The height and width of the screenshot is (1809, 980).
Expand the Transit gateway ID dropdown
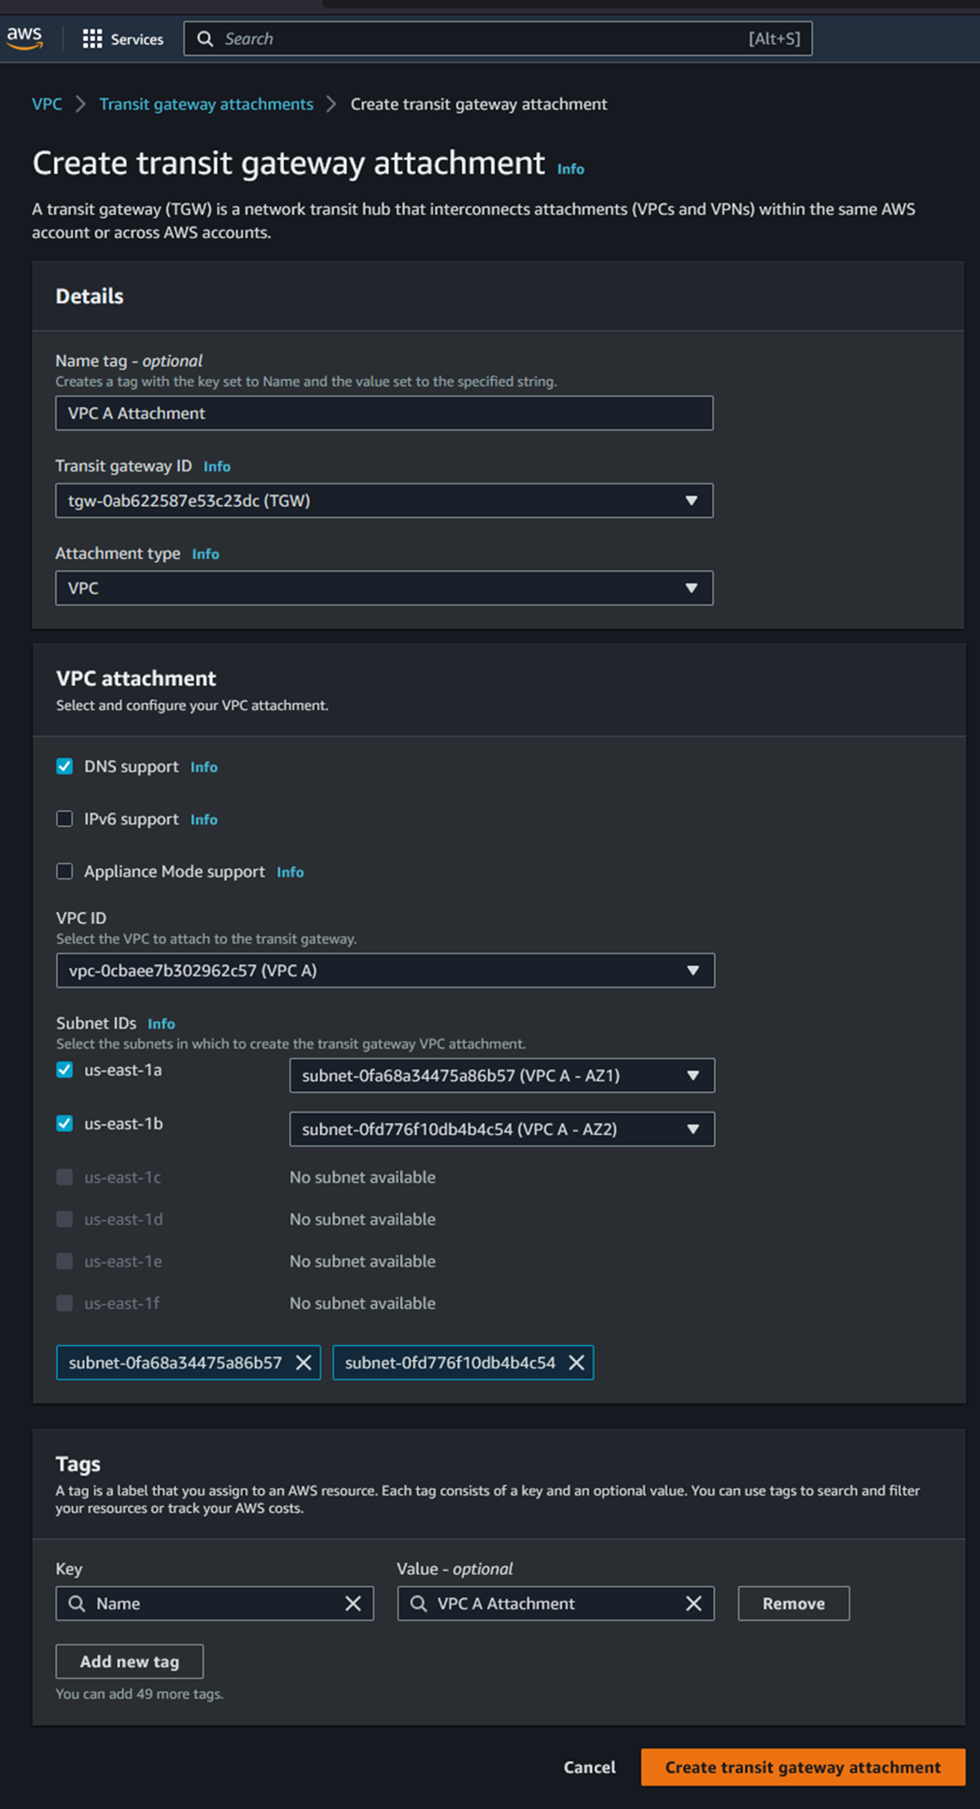(x=384, y=501)
